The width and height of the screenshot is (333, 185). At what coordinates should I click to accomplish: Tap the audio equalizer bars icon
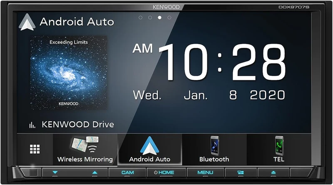click(32, 125)
